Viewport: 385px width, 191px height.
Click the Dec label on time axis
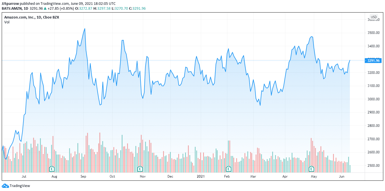pos(170,176)
